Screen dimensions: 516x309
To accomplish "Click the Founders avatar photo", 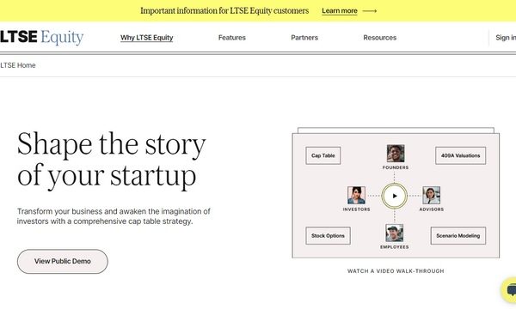I will click(x=396, y=154).
